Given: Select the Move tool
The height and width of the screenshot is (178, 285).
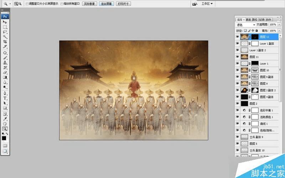Looking at the screenshot, I should [5, 22].
